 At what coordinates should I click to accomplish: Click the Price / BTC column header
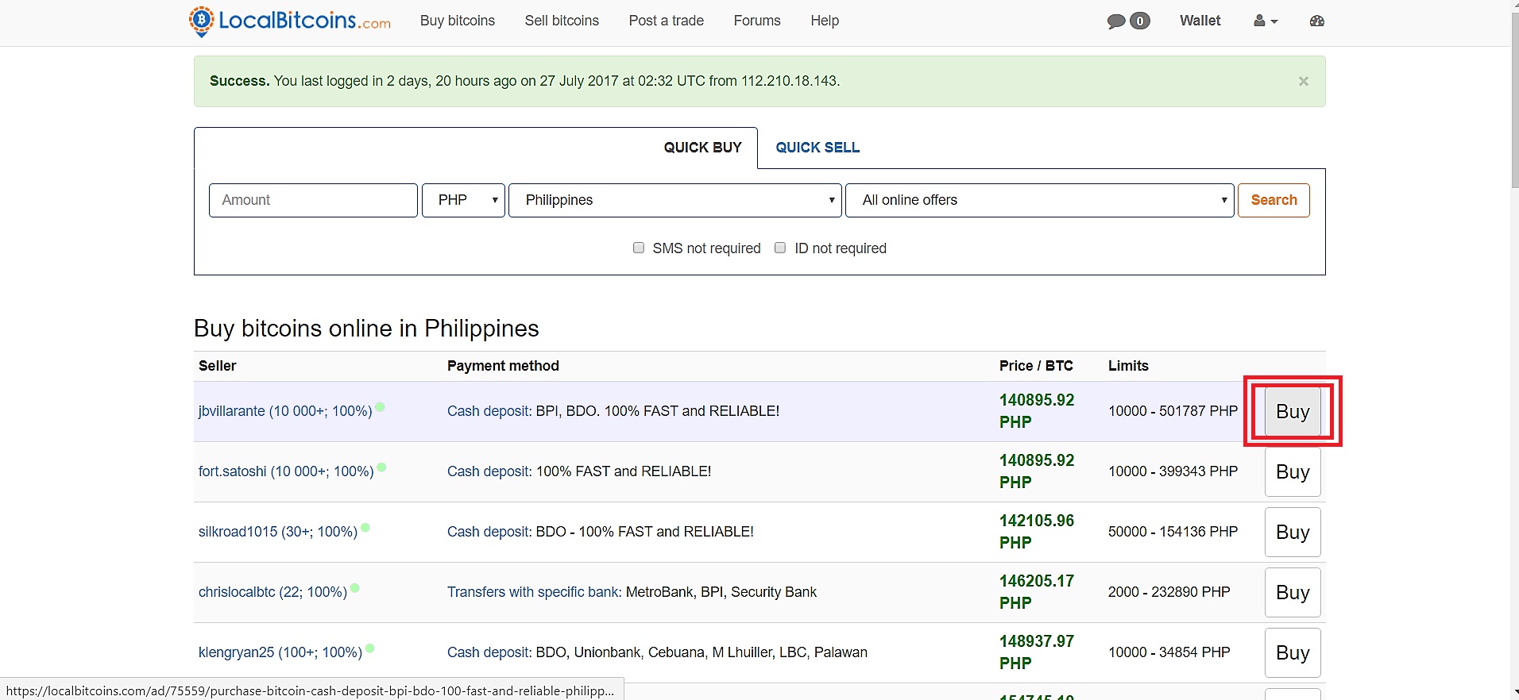(x=1036, y=366)
